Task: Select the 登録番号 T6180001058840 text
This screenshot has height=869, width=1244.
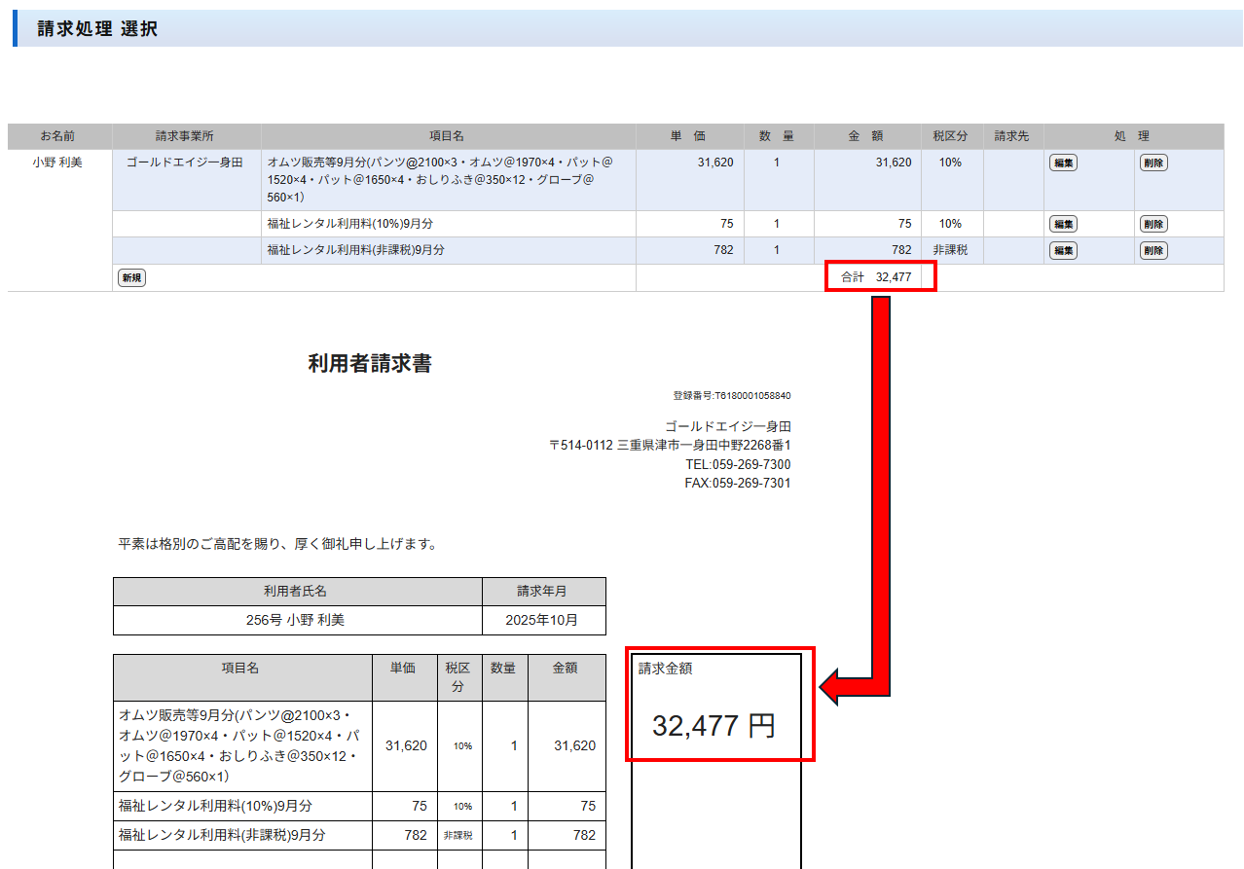Action: [731, 396]
